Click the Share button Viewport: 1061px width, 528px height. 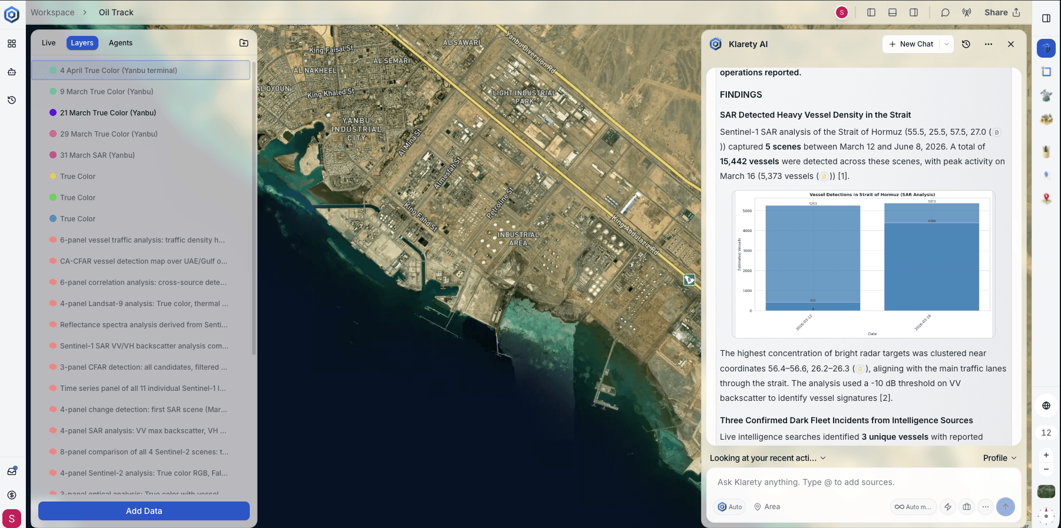[x=1002, y=12]
